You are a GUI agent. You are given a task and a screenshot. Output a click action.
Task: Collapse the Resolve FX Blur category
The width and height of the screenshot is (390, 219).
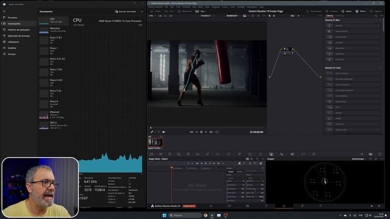(x=380, y=20)
